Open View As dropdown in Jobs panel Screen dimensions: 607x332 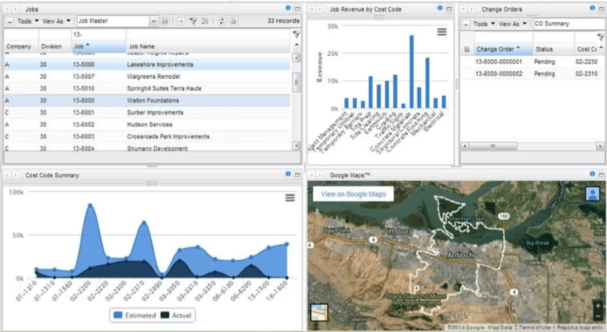point(56,21)
